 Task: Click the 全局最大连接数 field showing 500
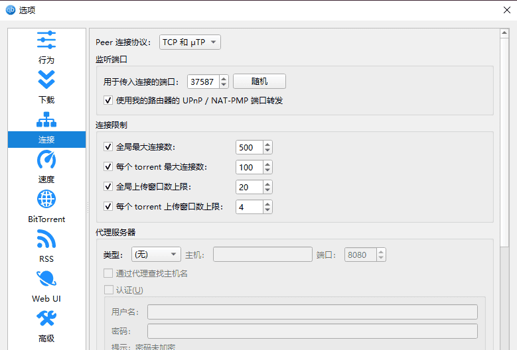pos(250,147)
